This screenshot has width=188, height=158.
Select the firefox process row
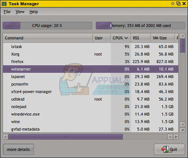(91, 62)
